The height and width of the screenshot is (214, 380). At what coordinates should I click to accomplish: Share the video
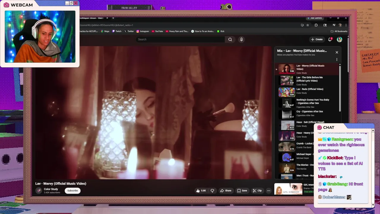pyautogui.click(x=226, y=191)
